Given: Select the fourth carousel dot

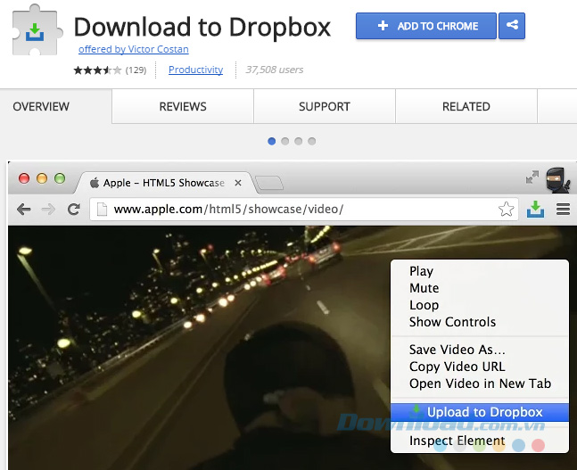Looking at the screenshot, I should [311, 141].
